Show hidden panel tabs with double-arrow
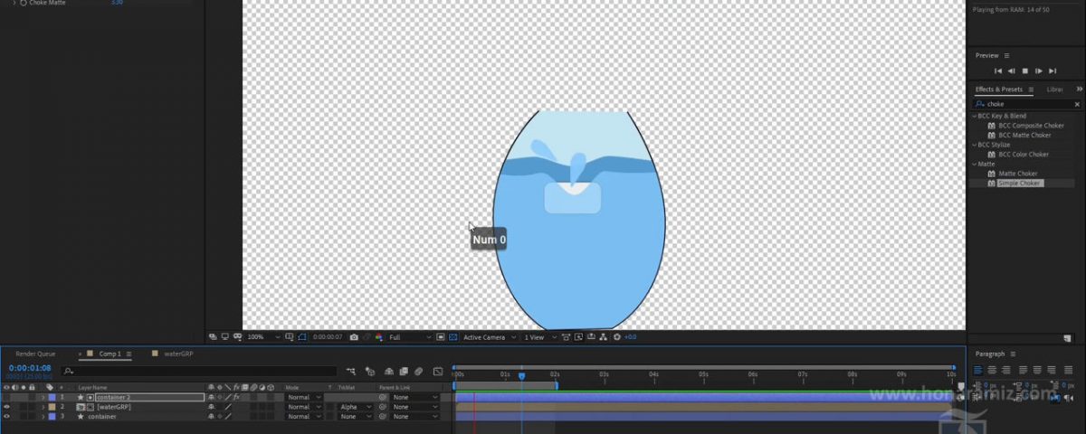 (1079, 90)
